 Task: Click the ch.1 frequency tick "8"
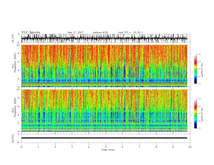click(19, 53)
